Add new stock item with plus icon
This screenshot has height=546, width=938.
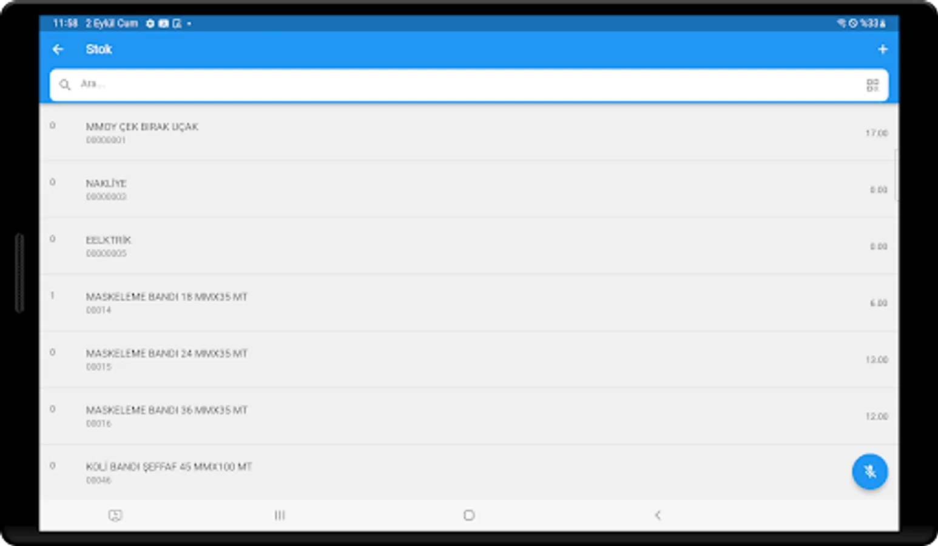[882, 49]
